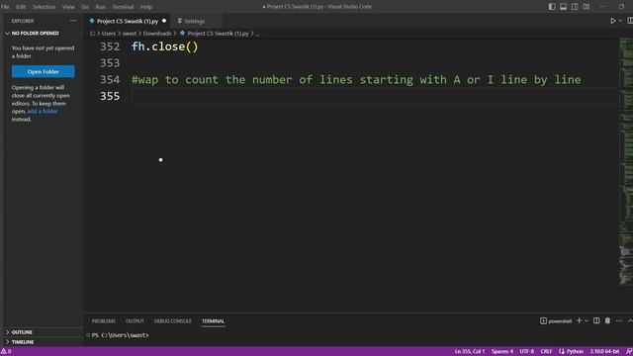Click the #wap comment on line 354
633x356 pixels.
click(x=356, y=80)
